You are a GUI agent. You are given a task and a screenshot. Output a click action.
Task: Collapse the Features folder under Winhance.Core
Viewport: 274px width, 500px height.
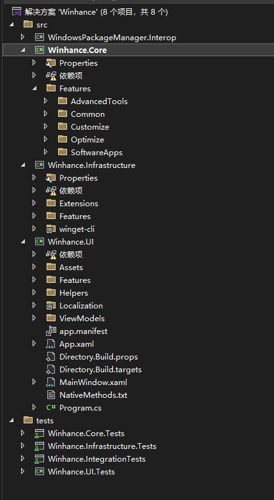[34, 89]
